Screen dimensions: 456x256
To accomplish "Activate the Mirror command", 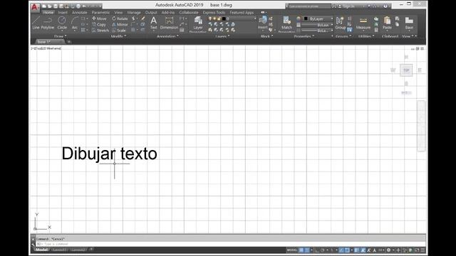I will coord(120,25).
